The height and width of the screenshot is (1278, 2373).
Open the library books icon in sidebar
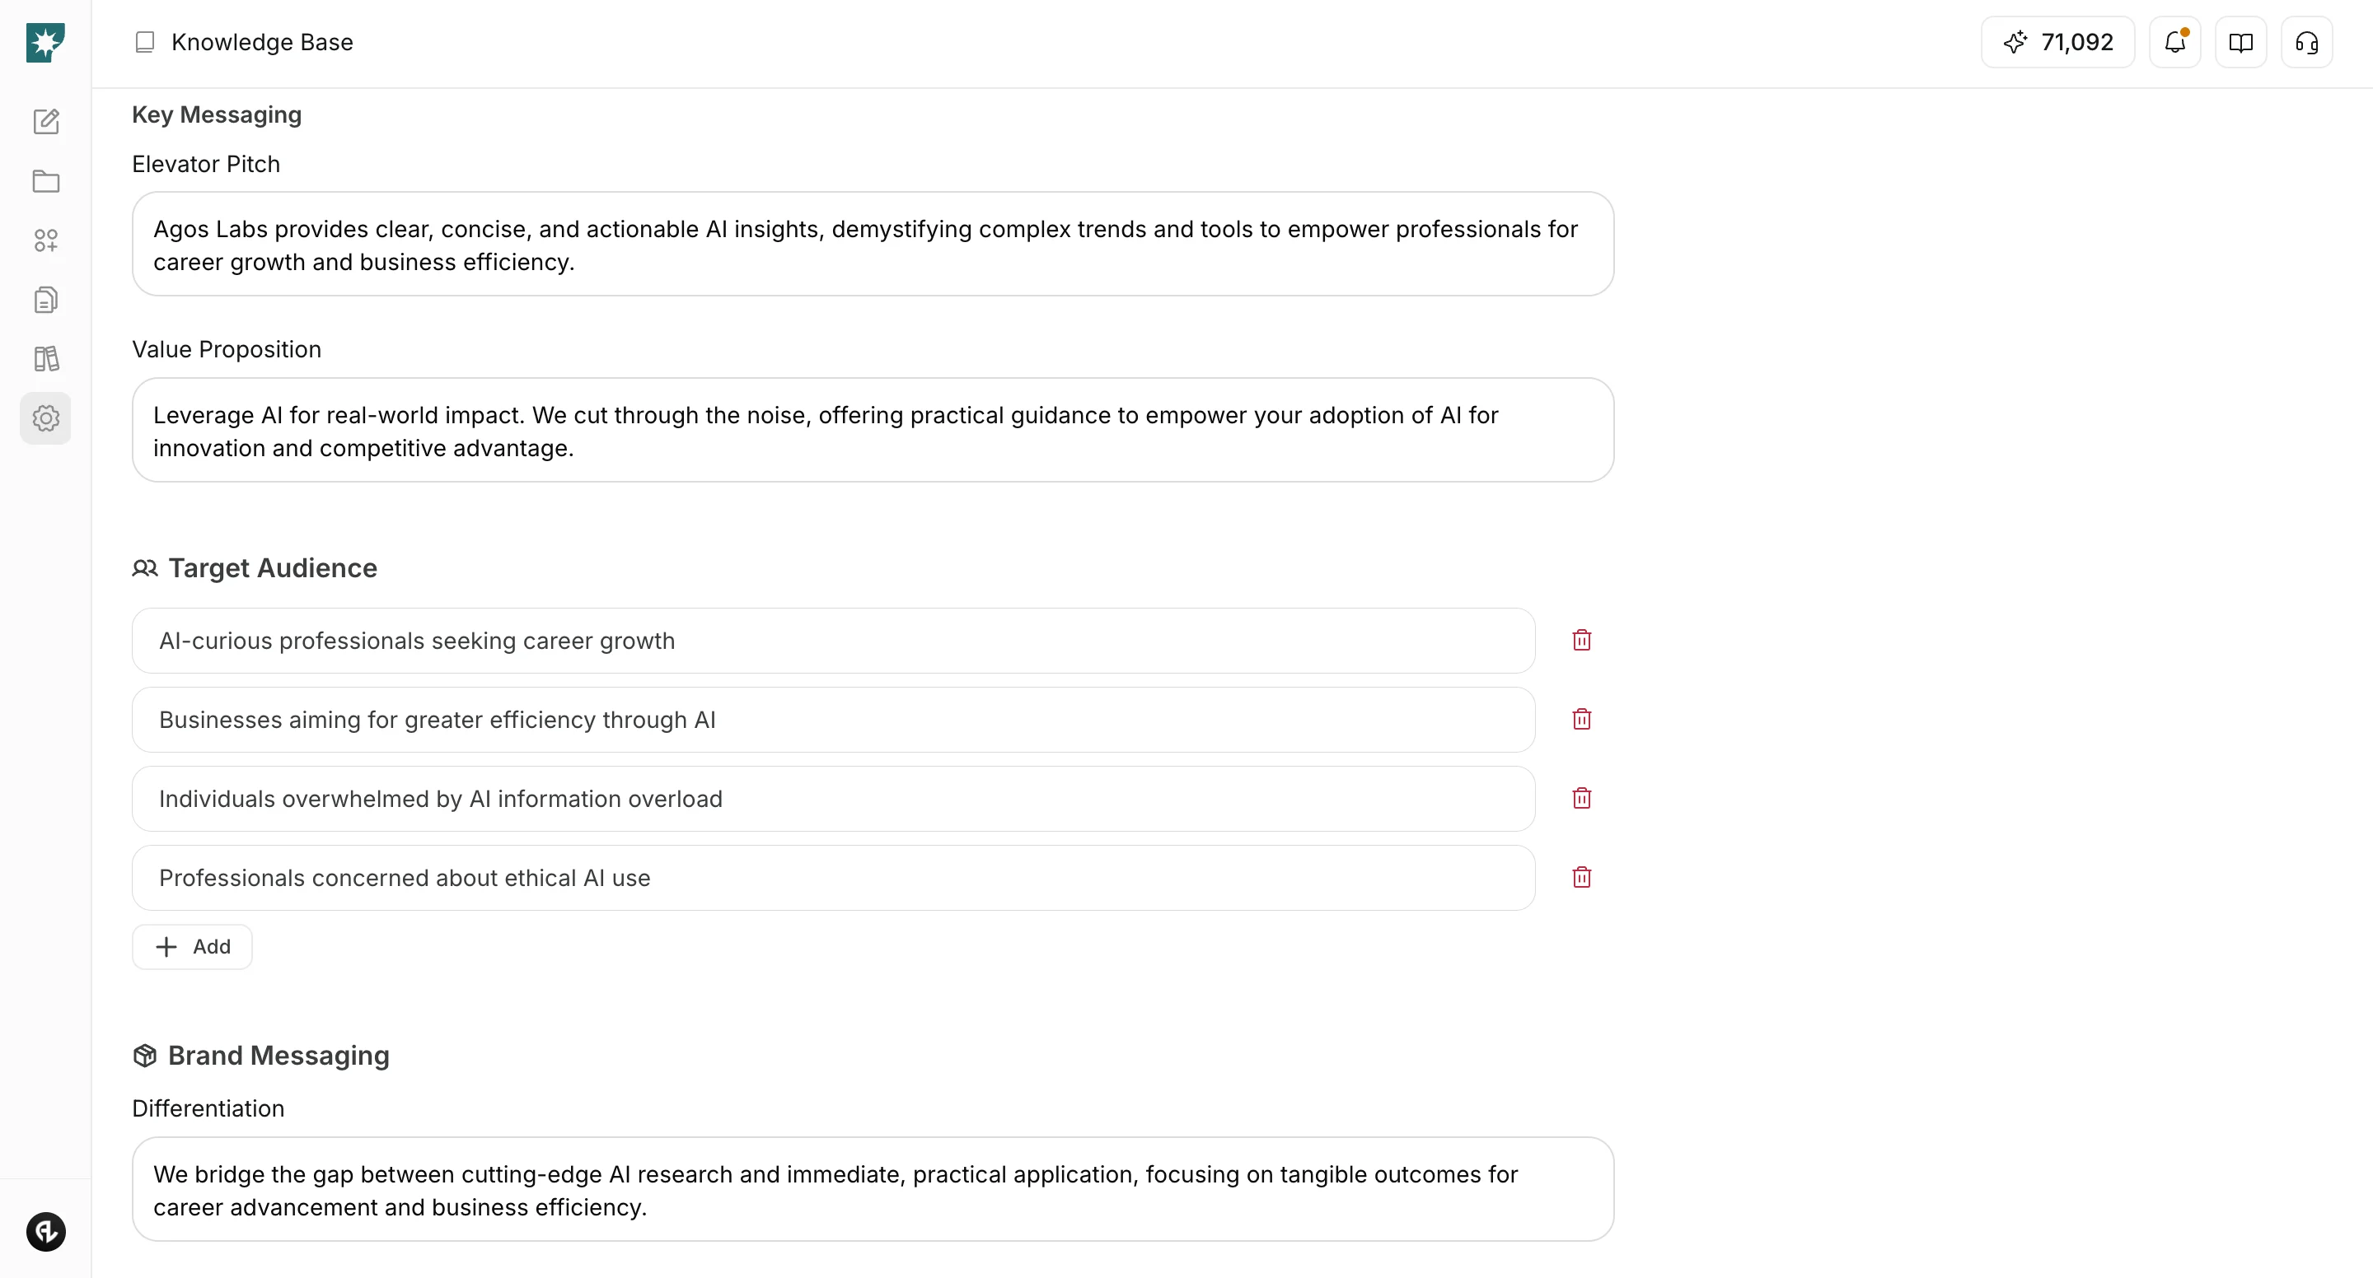coord(45,359)
